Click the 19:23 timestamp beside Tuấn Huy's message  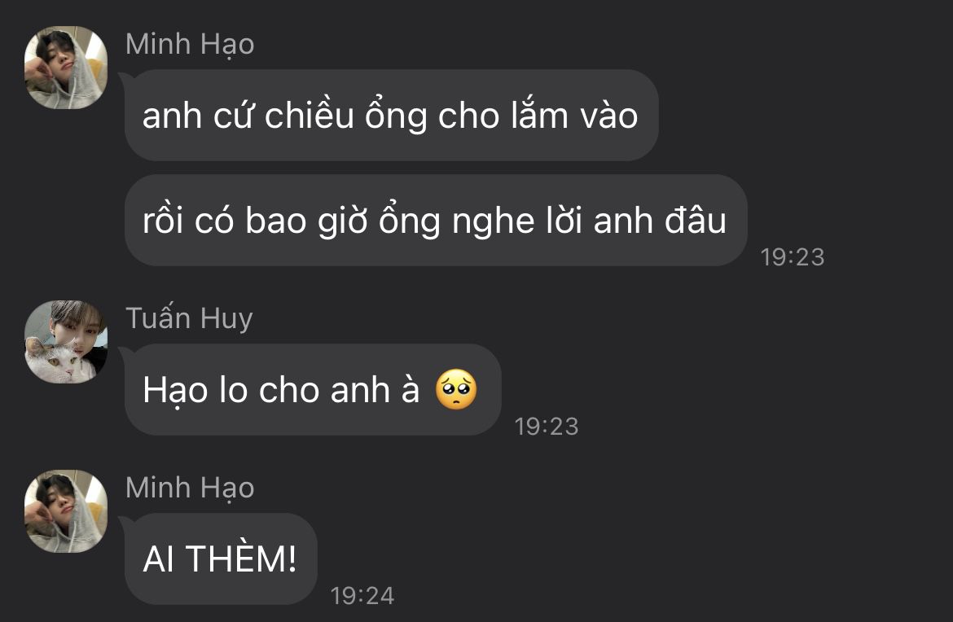coord(547,427)
